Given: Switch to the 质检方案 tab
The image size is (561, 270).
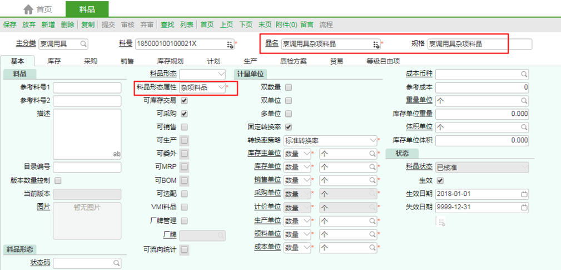Looking at the screenshot, I should (x=293, y=61).
